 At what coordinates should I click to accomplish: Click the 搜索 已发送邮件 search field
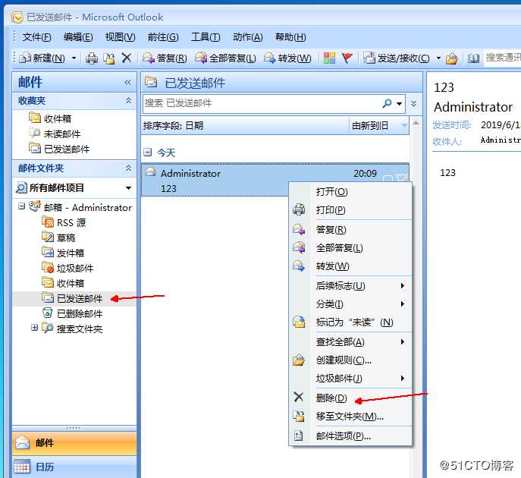[x=262, y=103]
